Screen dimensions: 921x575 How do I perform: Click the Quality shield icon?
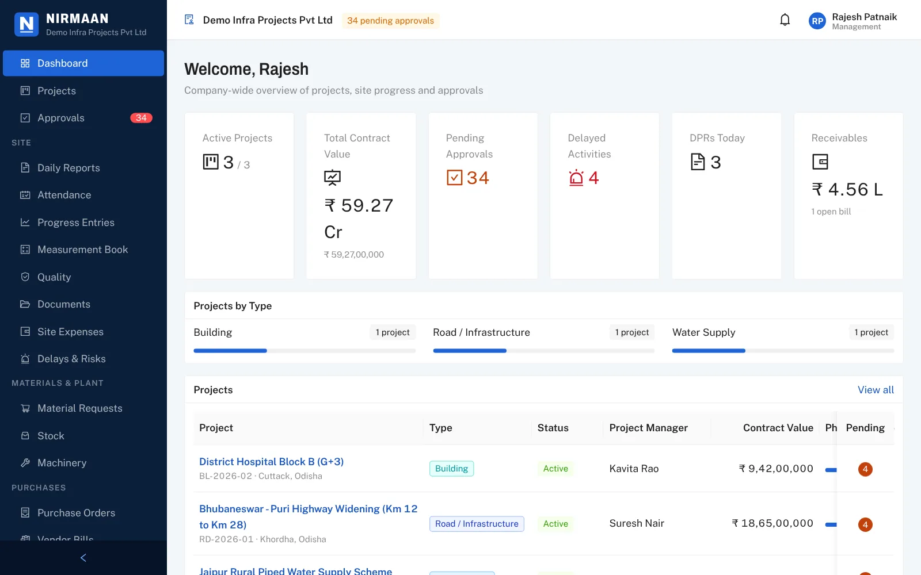25,277
